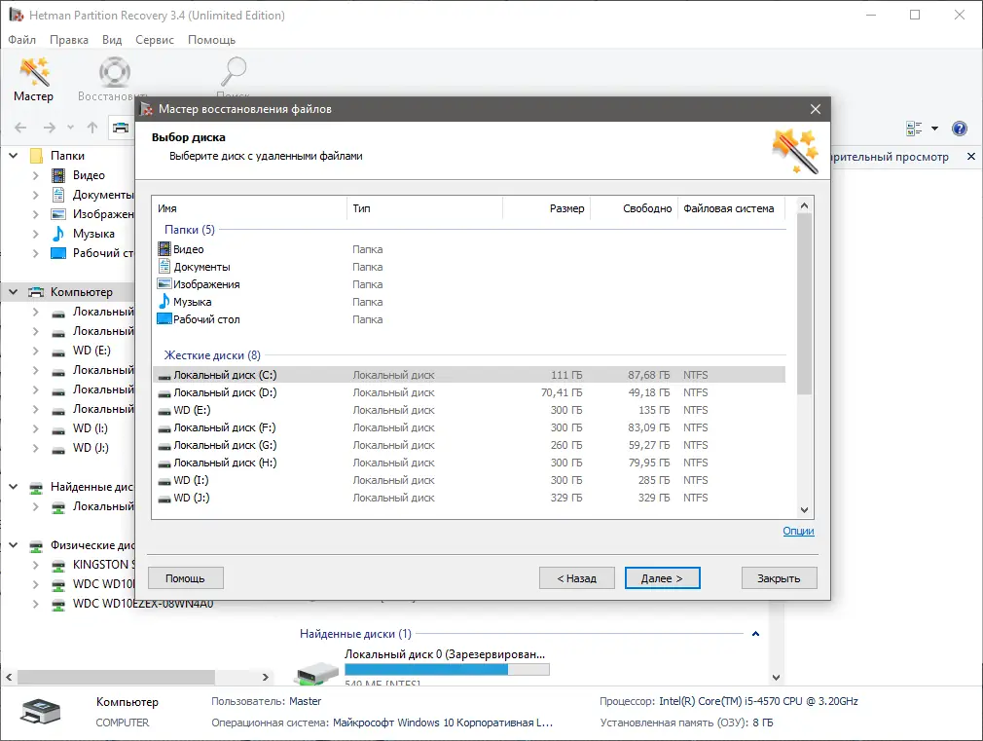Sort list by Свободно column header

[635, 208]
